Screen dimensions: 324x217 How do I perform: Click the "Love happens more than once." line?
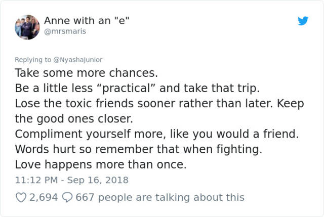coord(101,164)
